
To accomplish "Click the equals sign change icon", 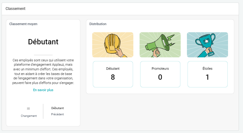I will (28, 109).
